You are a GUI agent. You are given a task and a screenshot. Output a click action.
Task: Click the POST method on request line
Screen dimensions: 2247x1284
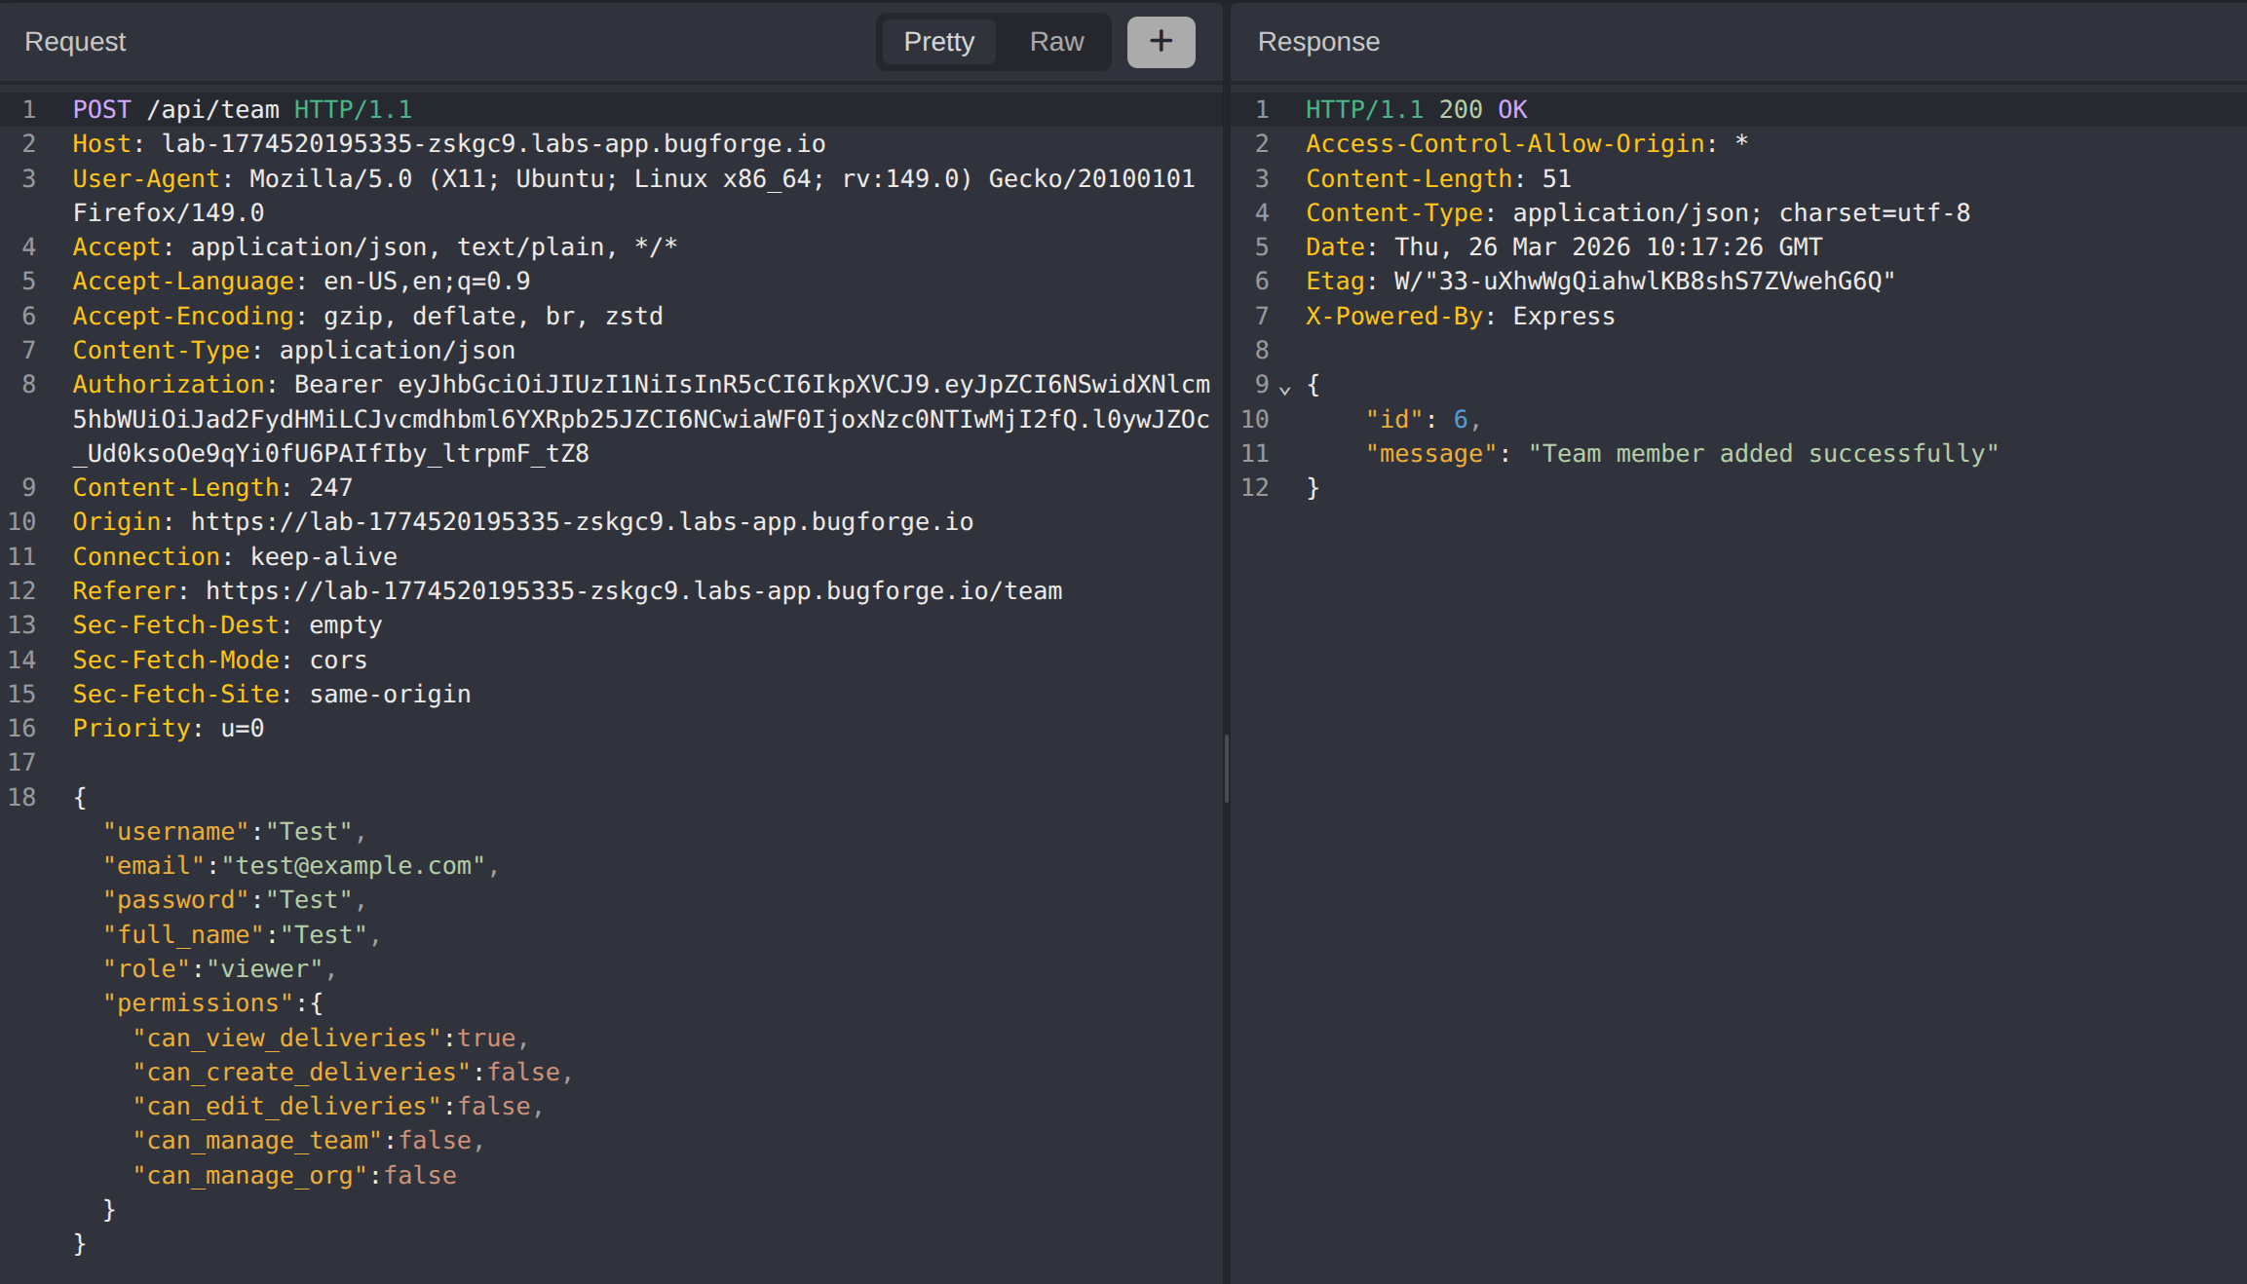pyautogui.click(x=101, y=109)
